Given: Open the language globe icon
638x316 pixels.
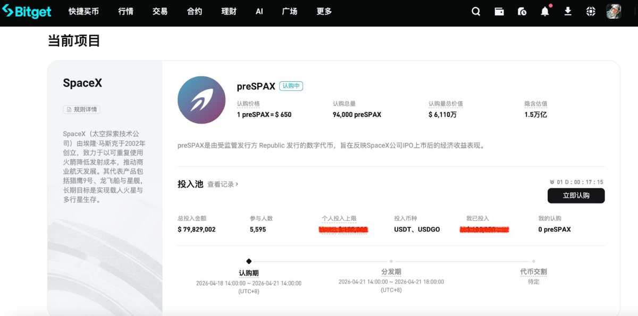Looking at the screenshot, I should click(x=590, y=11).
